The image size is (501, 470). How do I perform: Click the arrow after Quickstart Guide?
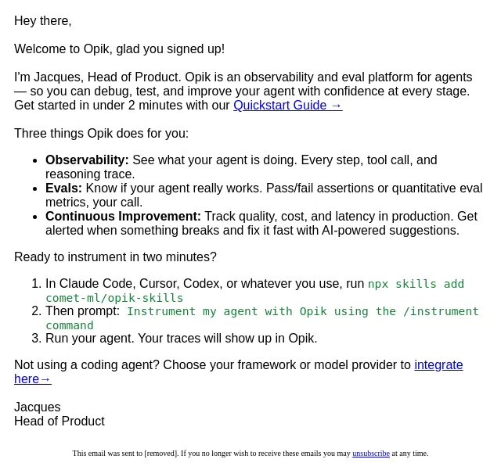[337, 106]
